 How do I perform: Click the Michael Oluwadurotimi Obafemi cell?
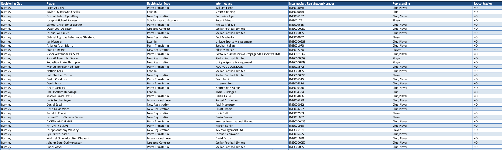coord(68,138)
